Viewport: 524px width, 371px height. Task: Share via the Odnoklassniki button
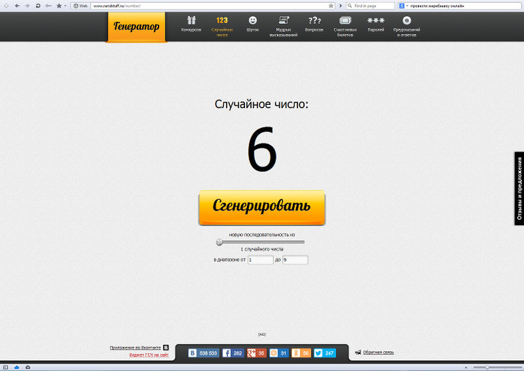pos(302,353)
